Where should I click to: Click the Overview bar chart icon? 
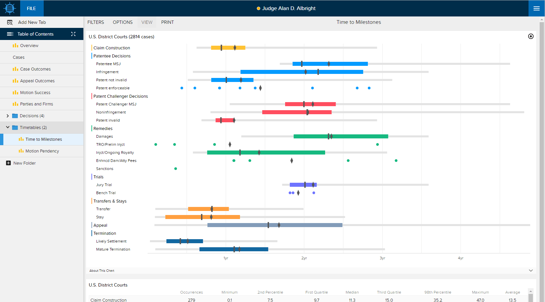(15, 45)
